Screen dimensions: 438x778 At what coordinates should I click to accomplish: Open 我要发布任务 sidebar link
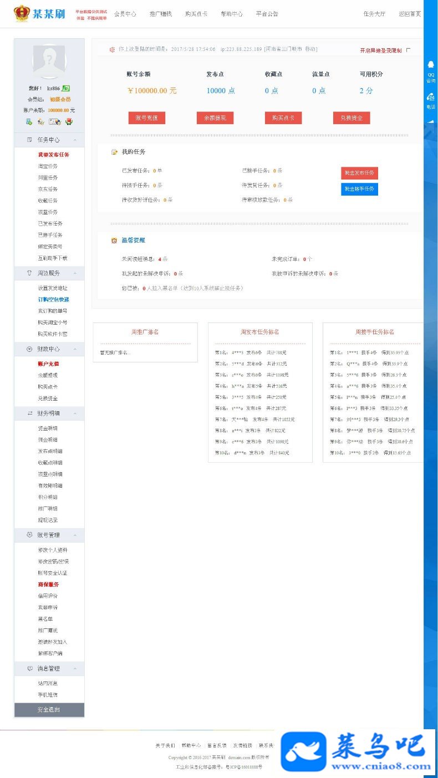tap(54, 155)
